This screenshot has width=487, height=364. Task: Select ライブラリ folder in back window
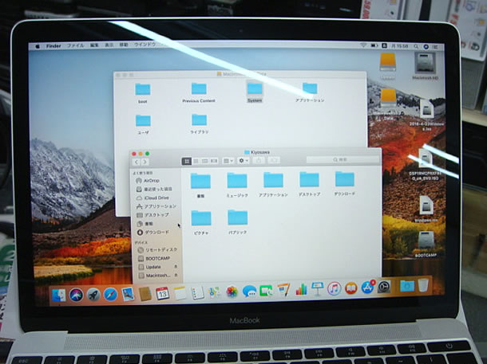(x=199, y=123)
